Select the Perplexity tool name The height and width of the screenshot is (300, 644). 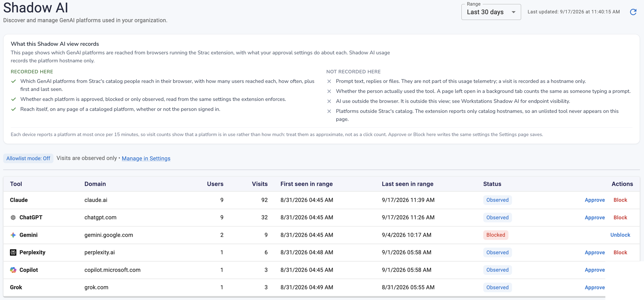pos(32,252)
